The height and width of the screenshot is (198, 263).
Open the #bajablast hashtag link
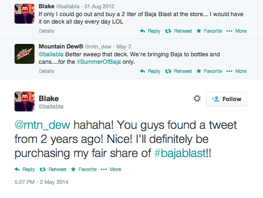[x=180, y=153]
